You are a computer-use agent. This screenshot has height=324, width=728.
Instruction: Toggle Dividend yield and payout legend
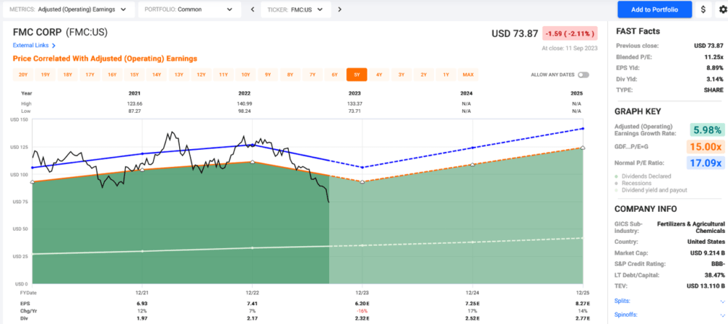[x=651, y=190]
